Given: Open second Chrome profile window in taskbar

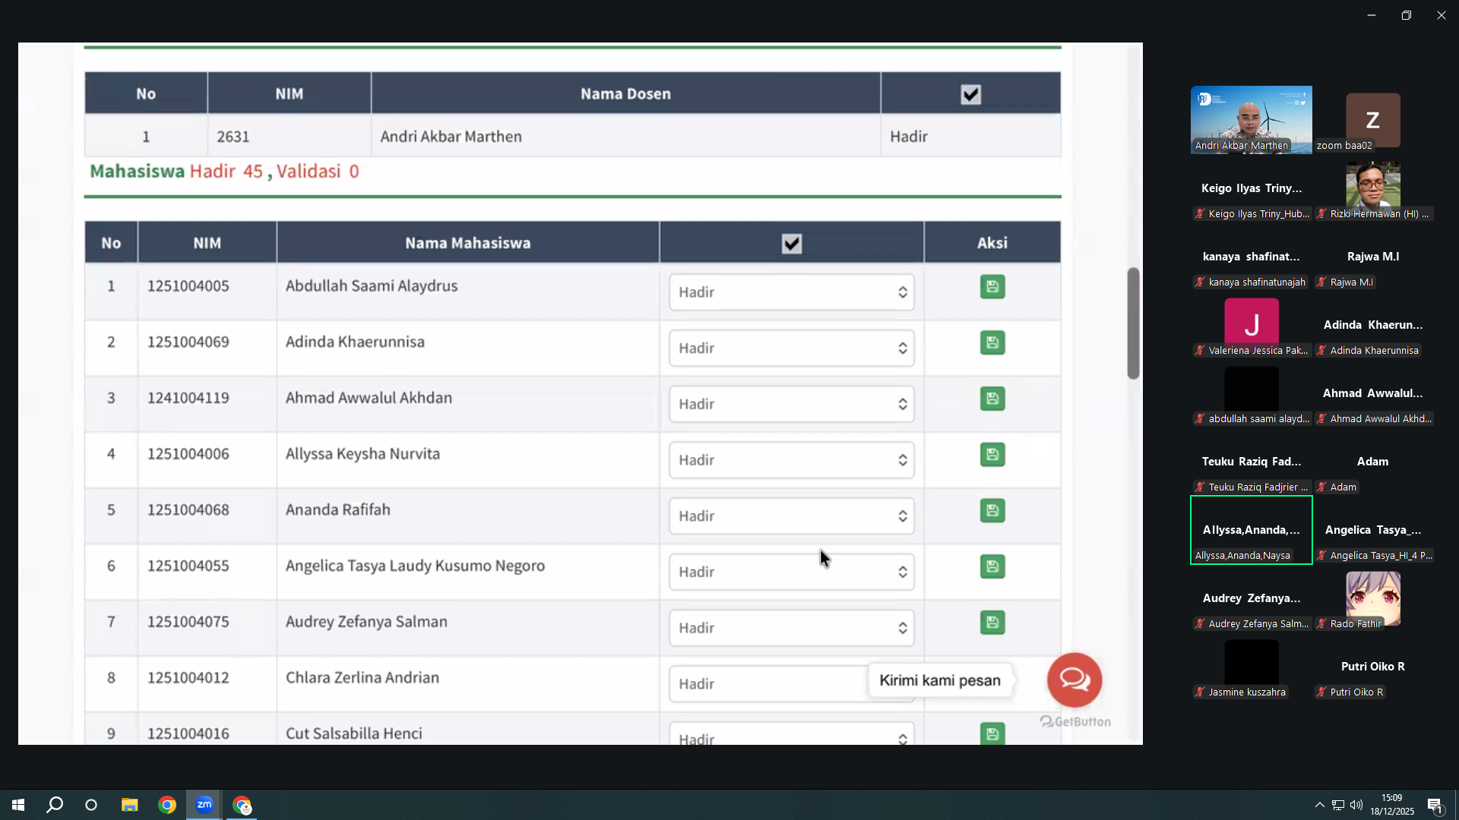Looking at the screenshot, I should pos(242,805).
